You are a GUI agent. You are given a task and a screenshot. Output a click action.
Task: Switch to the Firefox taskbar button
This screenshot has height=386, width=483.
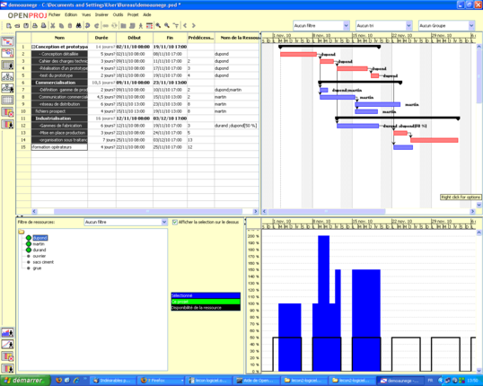[x=161, y=381]
